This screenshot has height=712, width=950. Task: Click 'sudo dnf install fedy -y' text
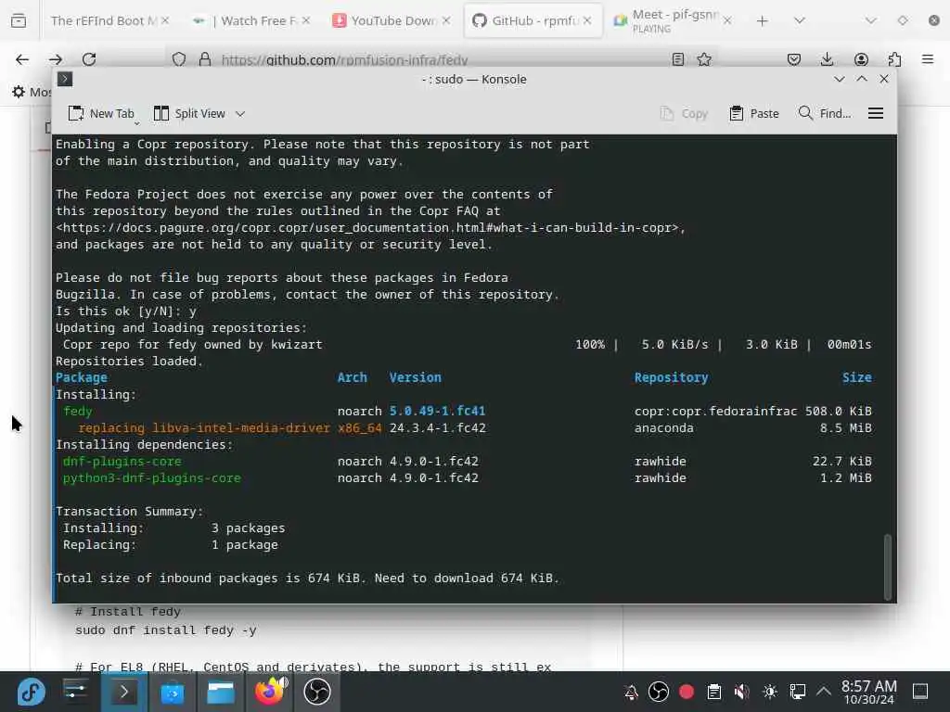[165, 630]
